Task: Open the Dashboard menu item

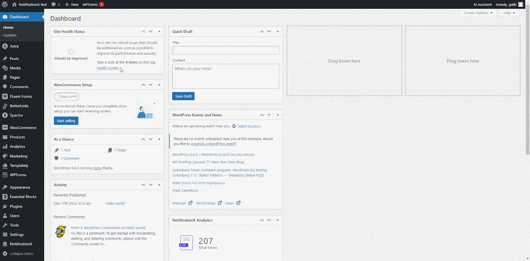Action: (x=22, y=17)
